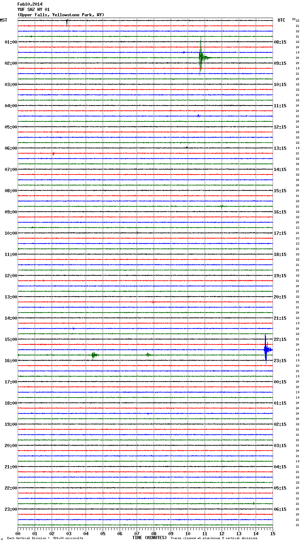Click the date label Feb10,2014
This screenshot has width=301, height=543.
(30, 4)
